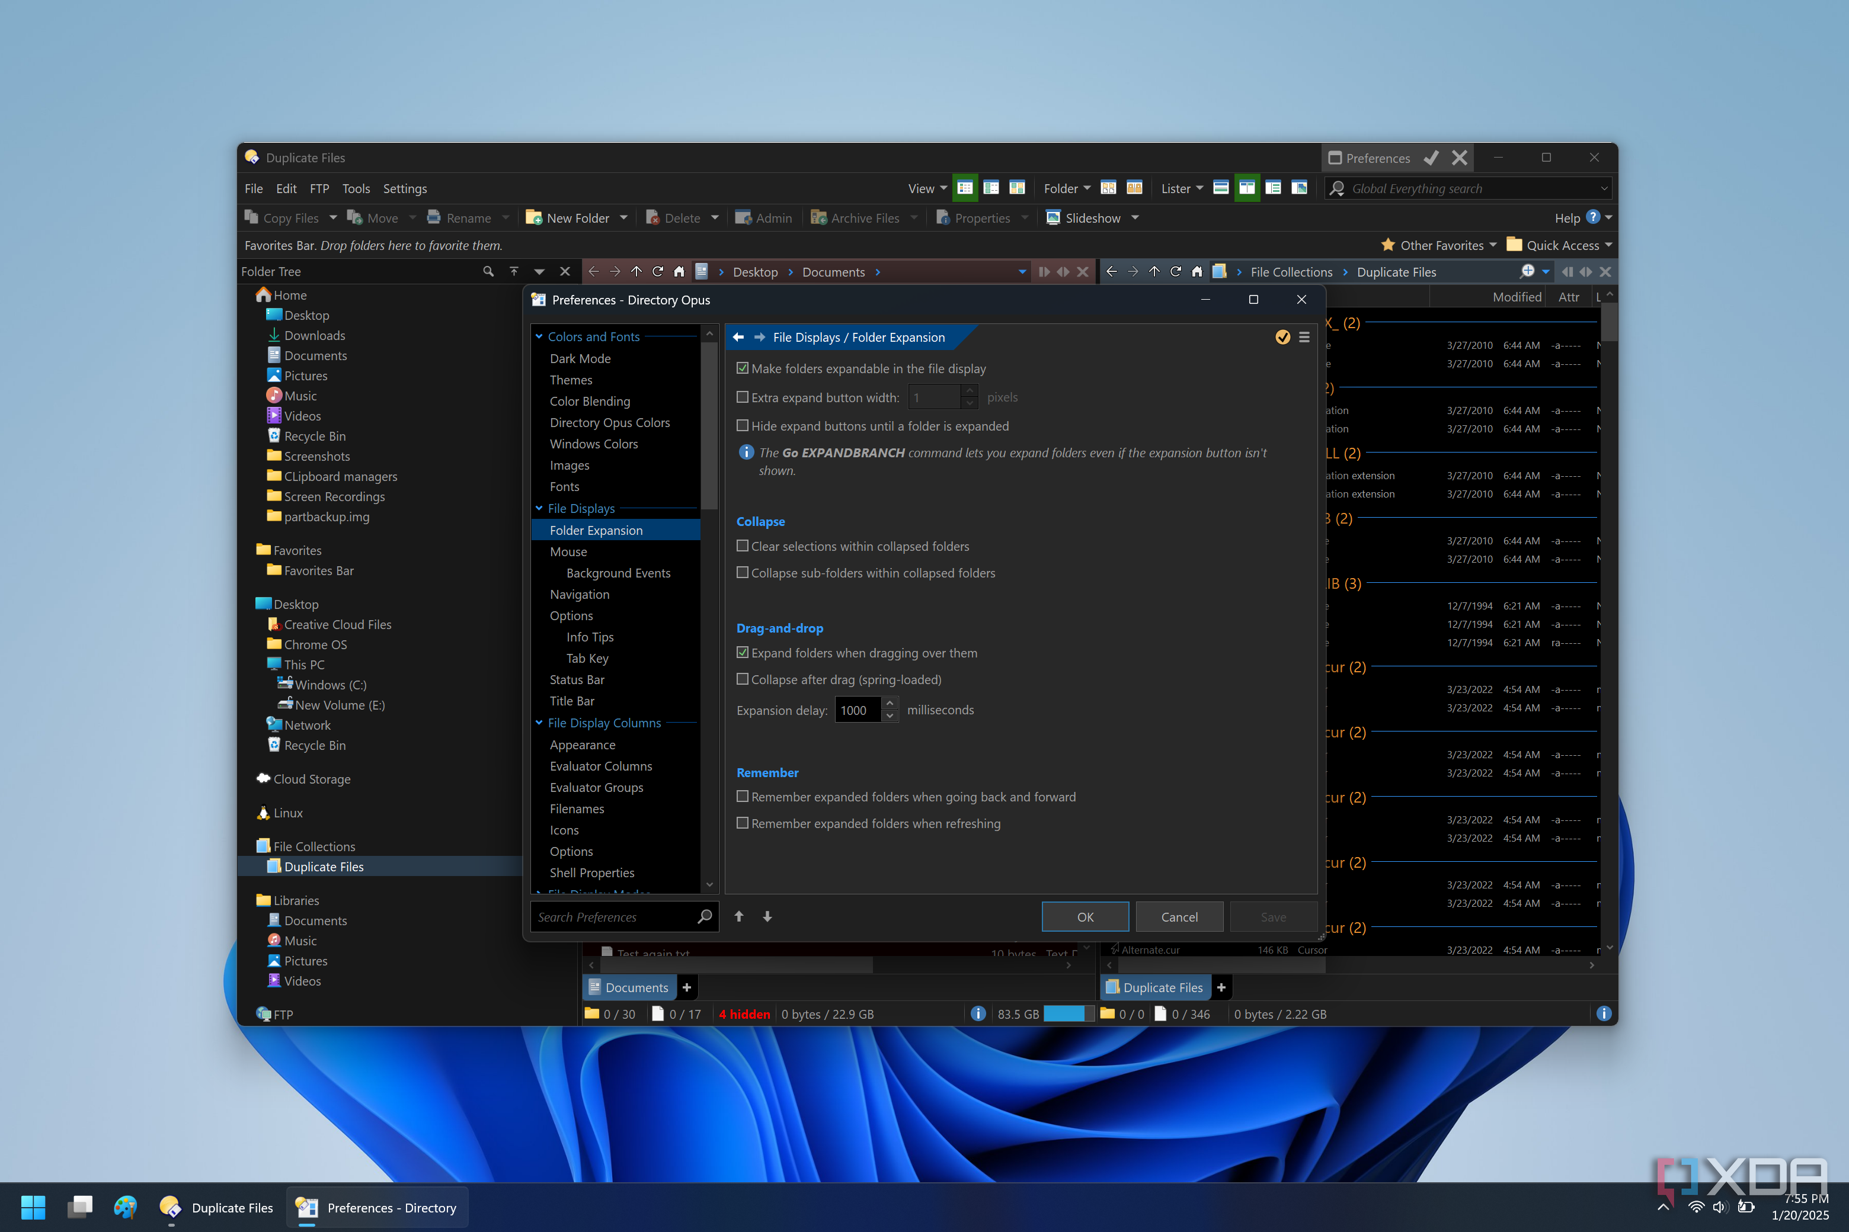Open the Other Favorites dropdown

pos(1439,245)
